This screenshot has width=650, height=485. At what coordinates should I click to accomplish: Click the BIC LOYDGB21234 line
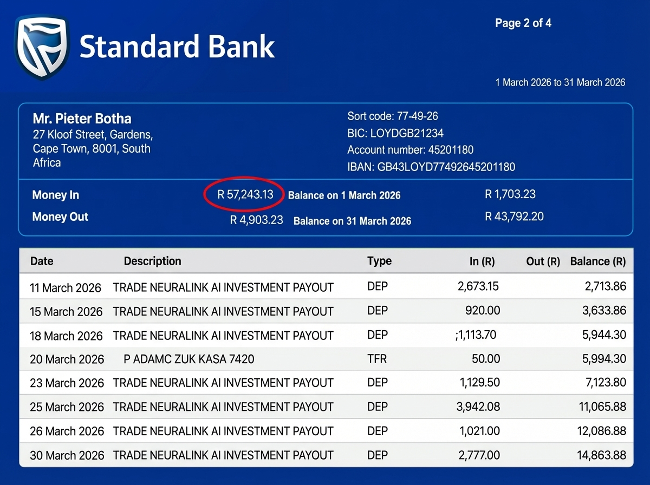tap(395, 133)
